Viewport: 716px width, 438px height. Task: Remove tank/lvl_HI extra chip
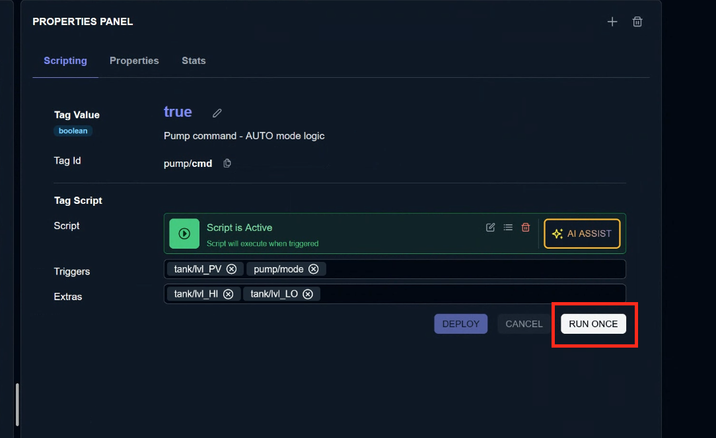coord(228,294)
